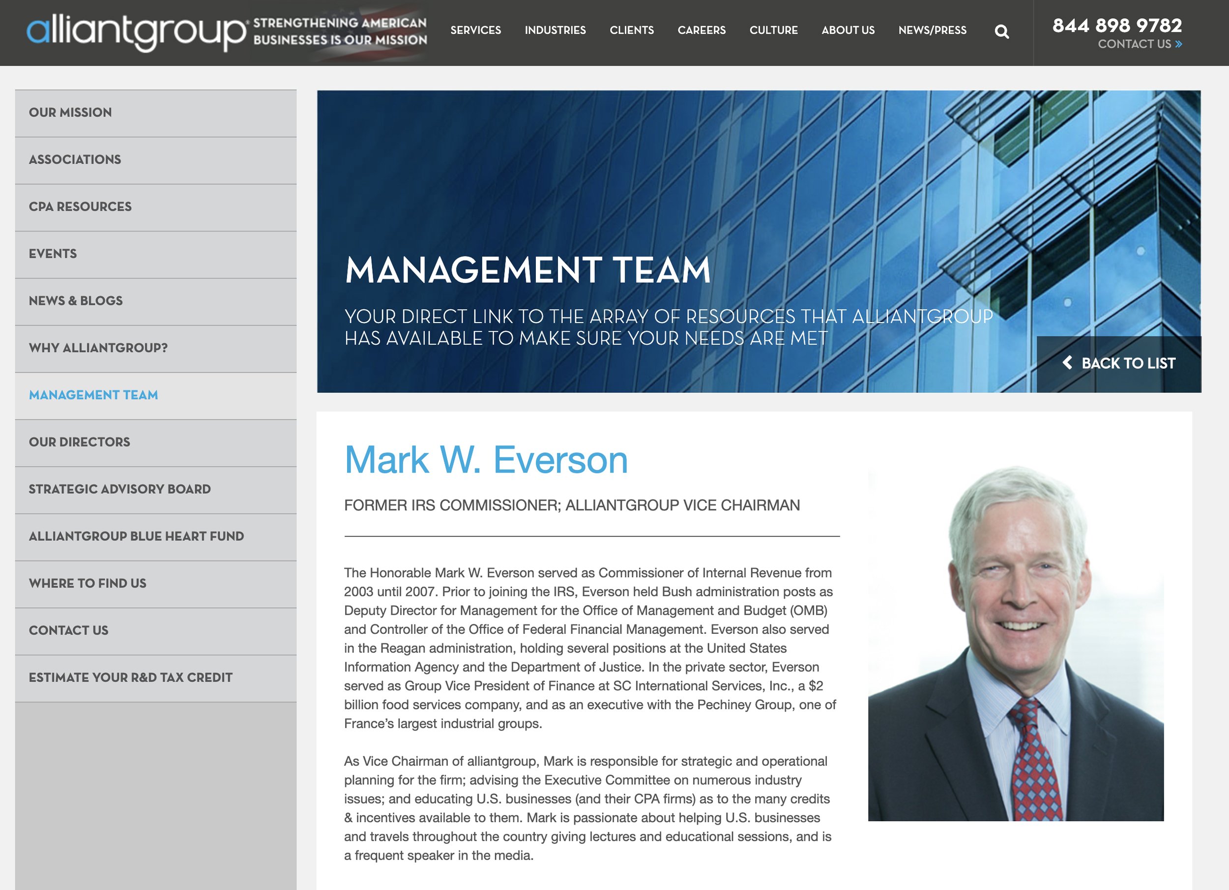
Task: Open the Careers menu
Action: coord(701,30)
